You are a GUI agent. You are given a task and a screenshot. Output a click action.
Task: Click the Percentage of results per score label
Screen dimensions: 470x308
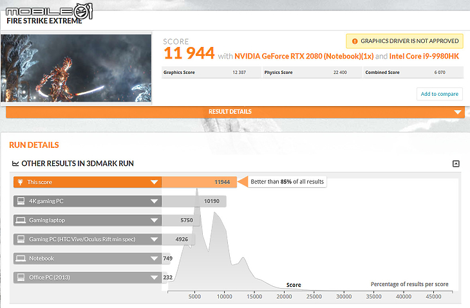coord(409,284)
